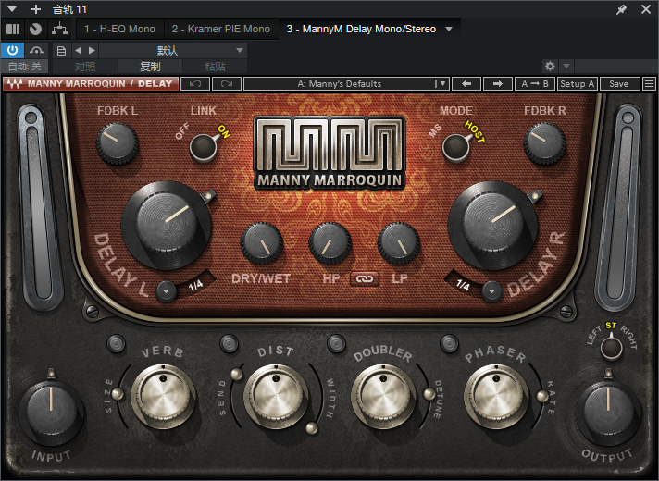Click the 复制 copy button
Viewport: 659px width, 481px height.
151,67
